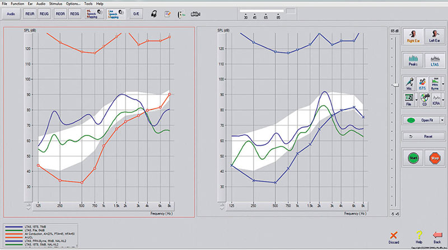This screenshot has width=448, height=250.
Task: Click the 65 dB level slider handle
Action: click(x=394, y=85)
